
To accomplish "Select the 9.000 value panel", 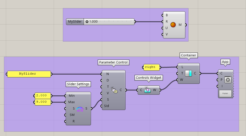I will tap(43, 102).
